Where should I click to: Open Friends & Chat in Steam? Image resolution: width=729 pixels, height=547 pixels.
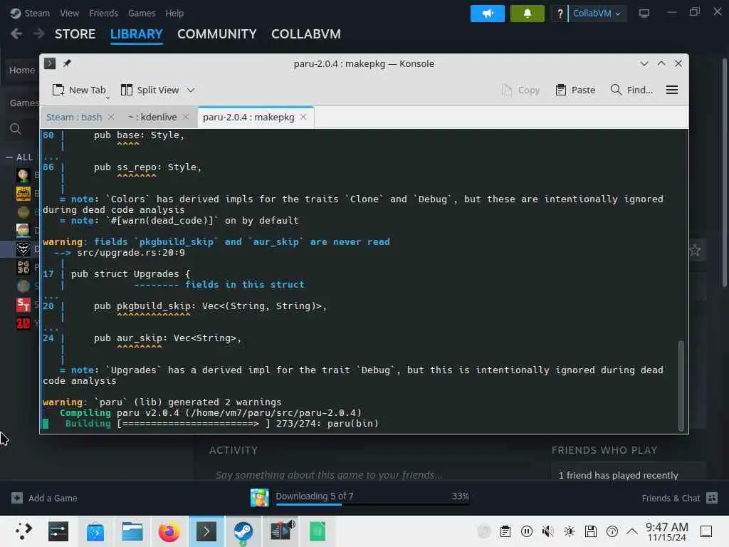pyautogui.click(x=679, y=498)
